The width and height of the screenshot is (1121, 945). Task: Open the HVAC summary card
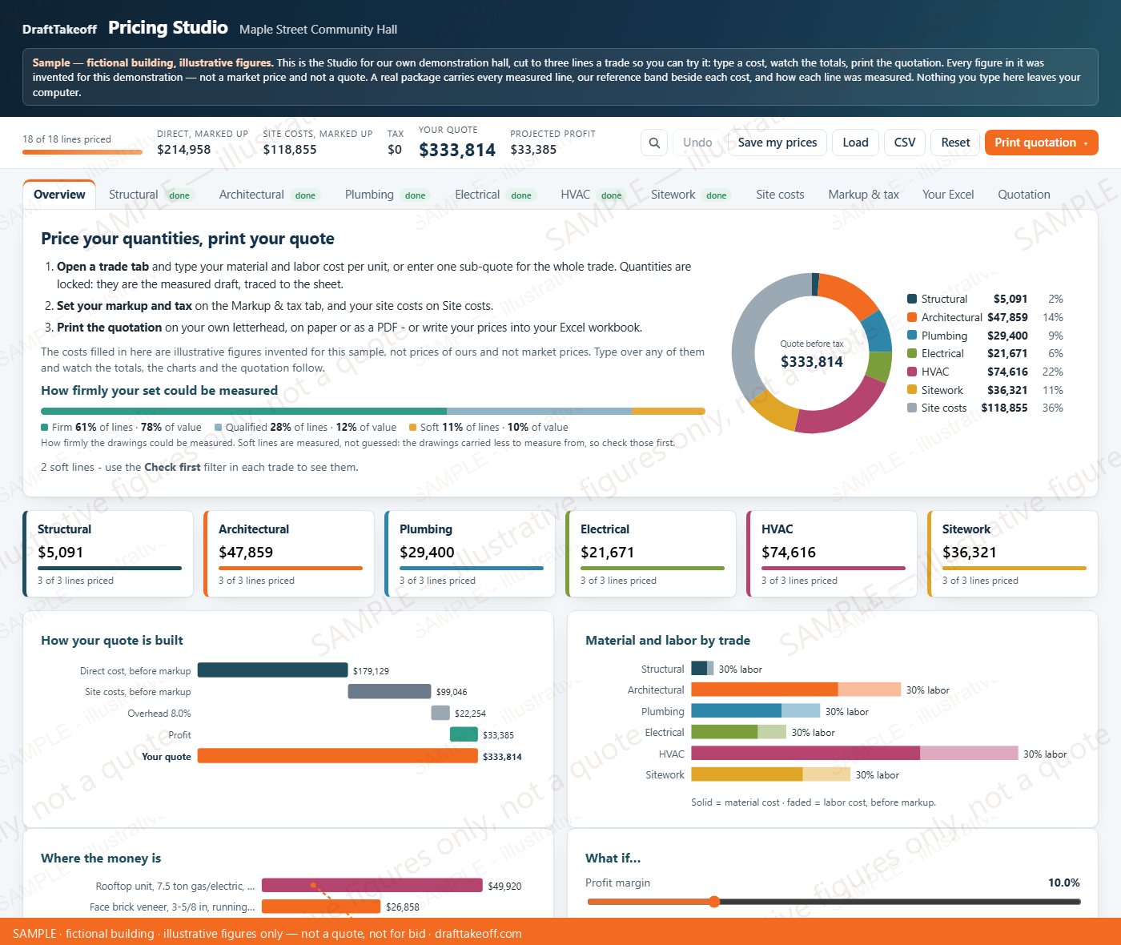(831, 554)
